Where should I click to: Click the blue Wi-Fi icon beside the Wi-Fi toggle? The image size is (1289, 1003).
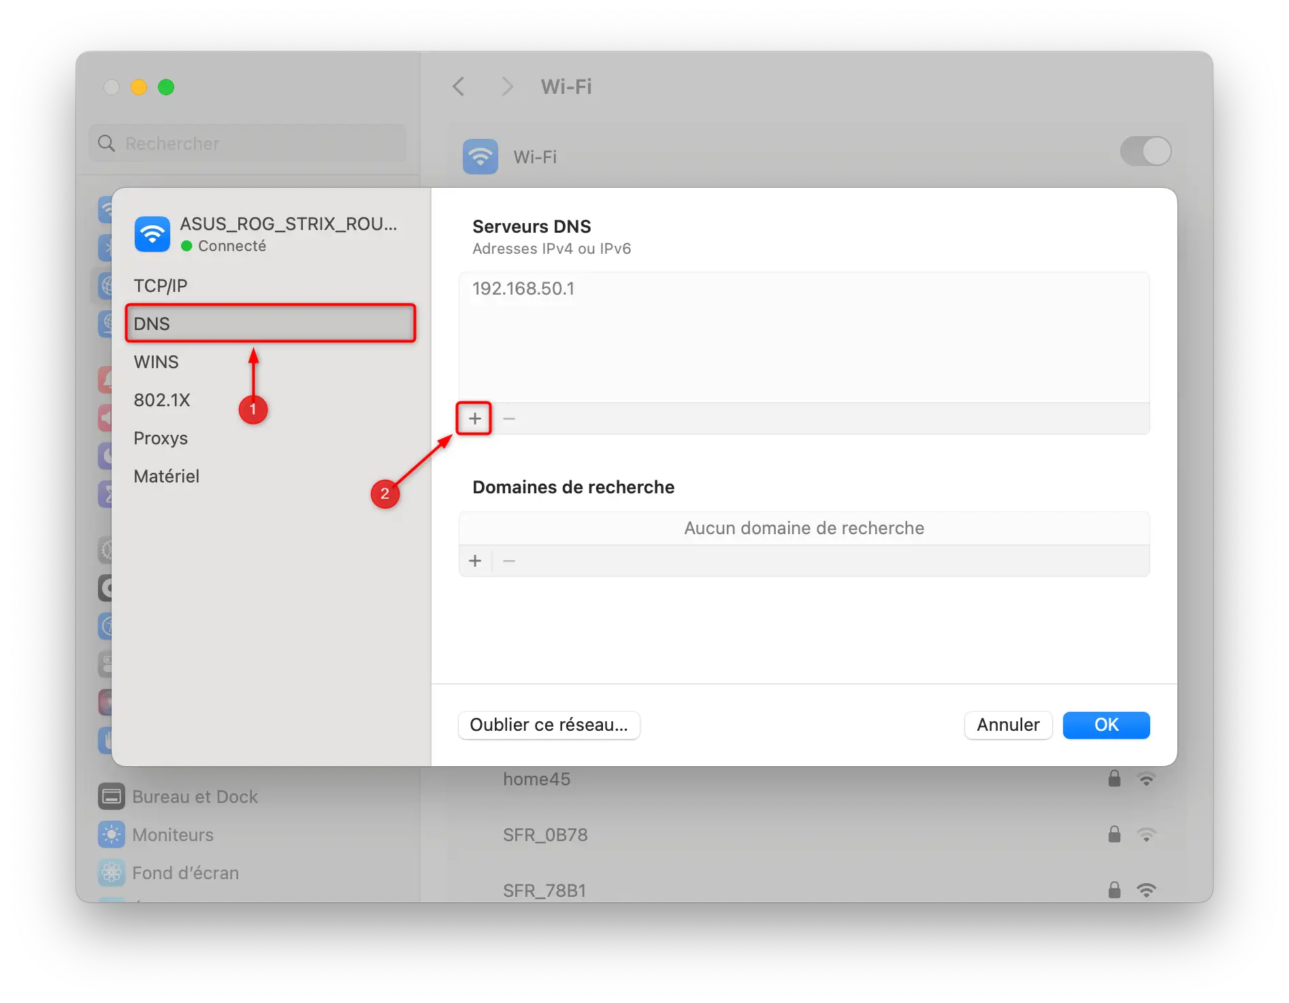[480, 157]
